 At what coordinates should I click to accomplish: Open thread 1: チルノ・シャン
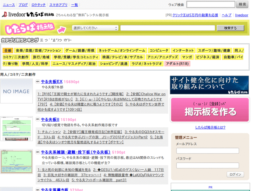point(49,132)
